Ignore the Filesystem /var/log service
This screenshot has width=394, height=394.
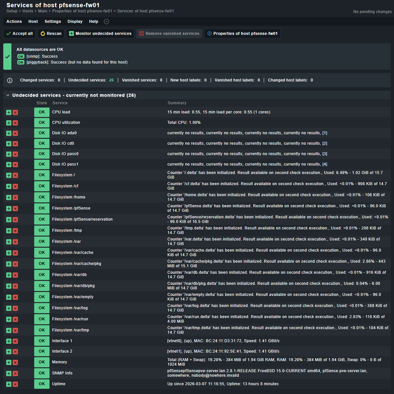(15, 308)
